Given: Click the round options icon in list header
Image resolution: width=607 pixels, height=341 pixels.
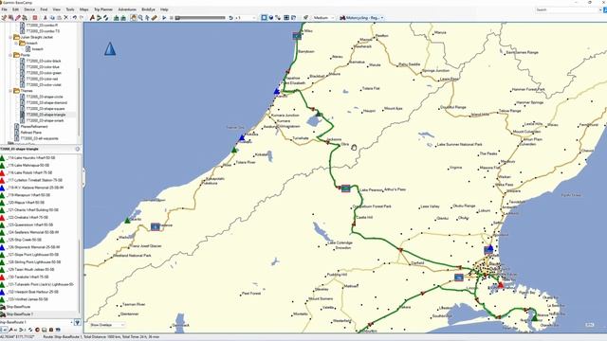Looking at the screenshot, I should (x=78, y=149).
